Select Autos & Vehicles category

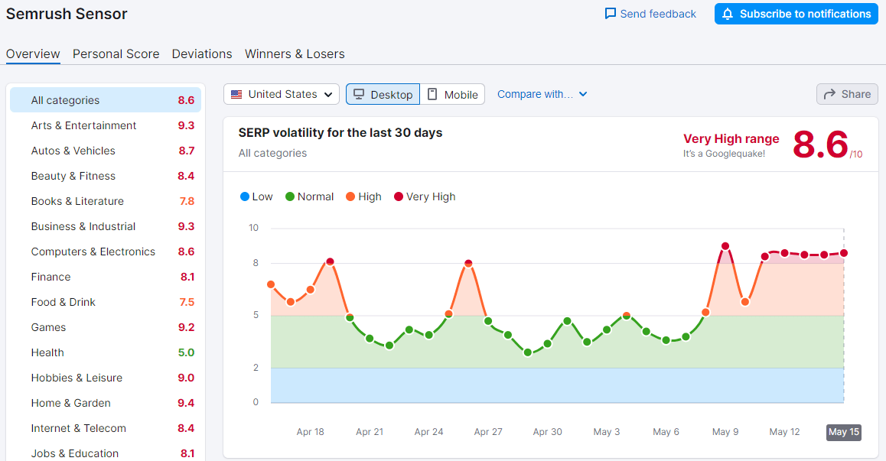pyautogui.click(x=106, y=151)
